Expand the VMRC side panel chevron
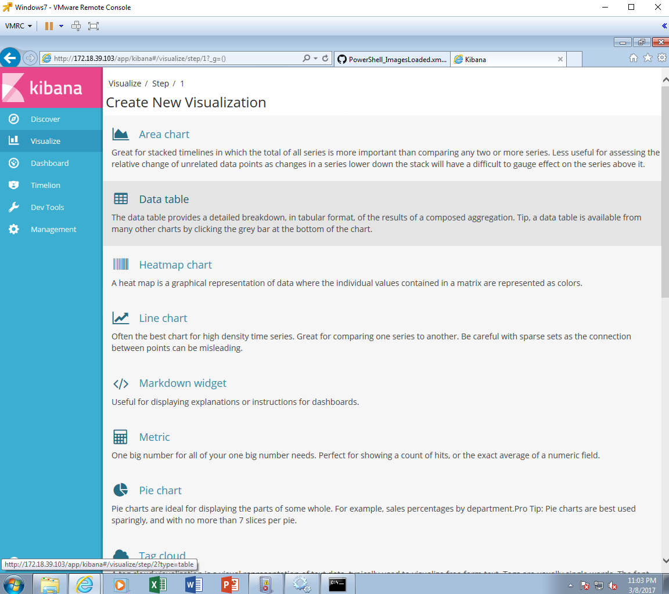The width and height of the screenshot is (669, 594). (664, 26)
